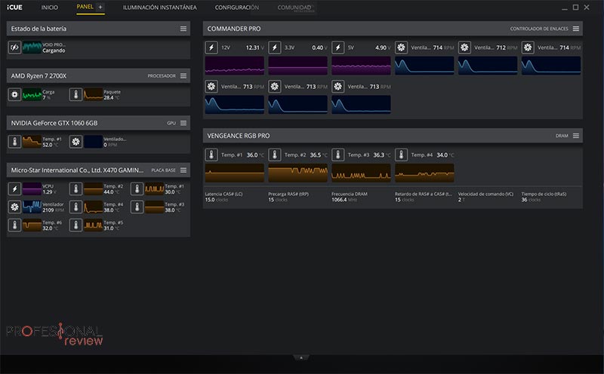Click Commander Pro 3.3V bolt icon
The width and height of the screenshot is (604, 374).
[x=275, y=48]
